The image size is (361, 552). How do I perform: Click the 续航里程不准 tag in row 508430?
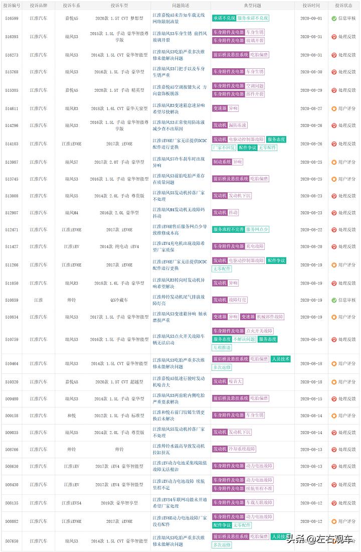(259, 488)
